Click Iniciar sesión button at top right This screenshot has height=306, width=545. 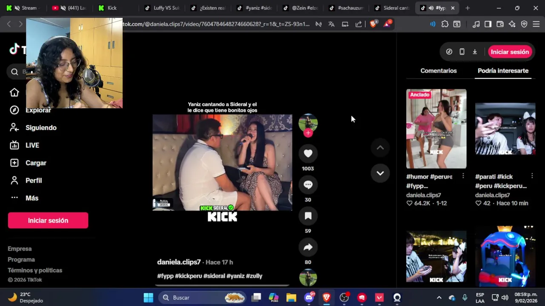[510, 52]
